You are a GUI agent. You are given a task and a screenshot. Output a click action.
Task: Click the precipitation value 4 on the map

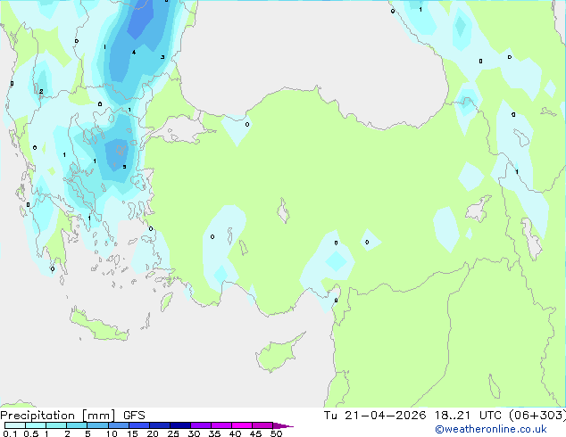pyautogui.click(x=134, y=53)
